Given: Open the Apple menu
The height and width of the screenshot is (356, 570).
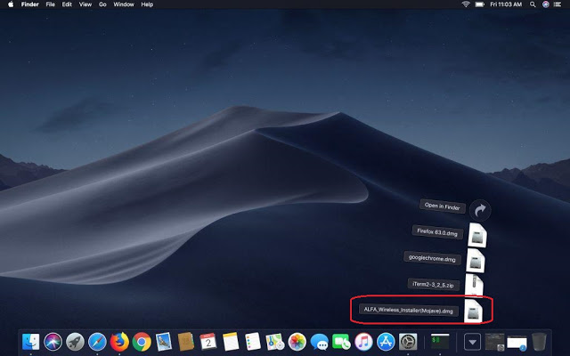Looking at the screenshot, I should coord(10,4).
